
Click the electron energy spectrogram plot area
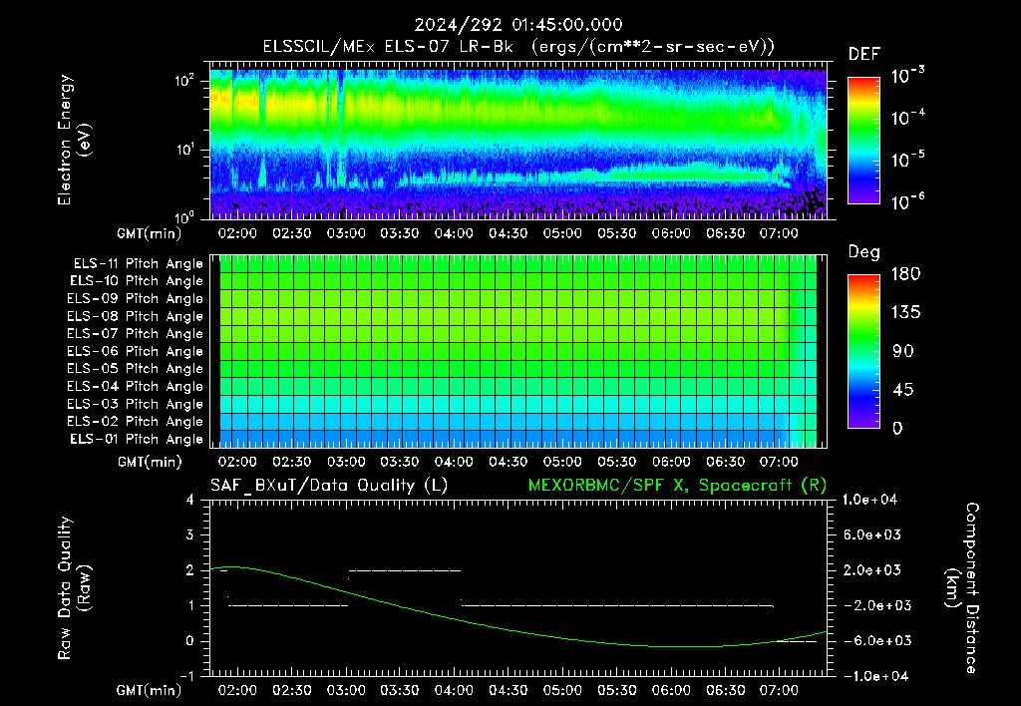(x=518, y=144)
